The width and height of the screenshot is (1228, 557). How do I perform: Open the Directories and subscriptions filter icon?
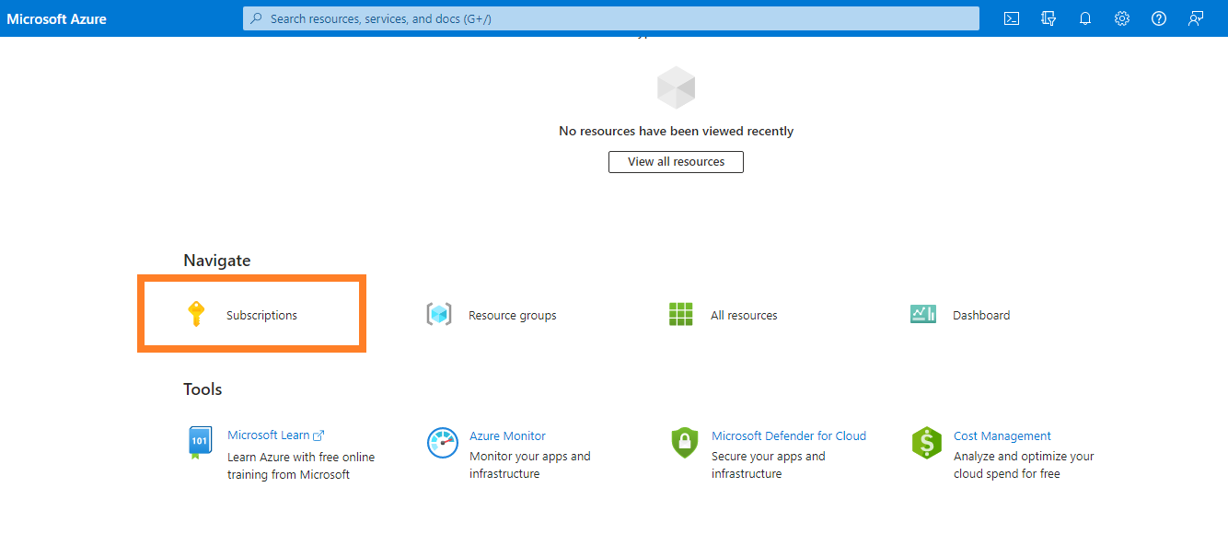coord(1048,18)
